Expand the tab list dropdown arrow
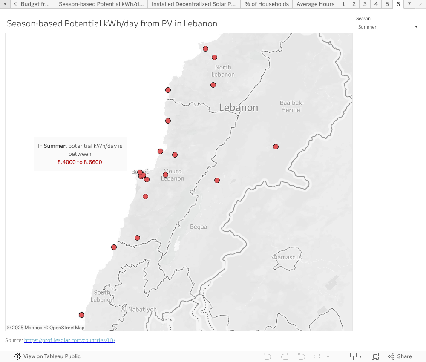This screenshot has height=362, width=426. click(5, 4)
